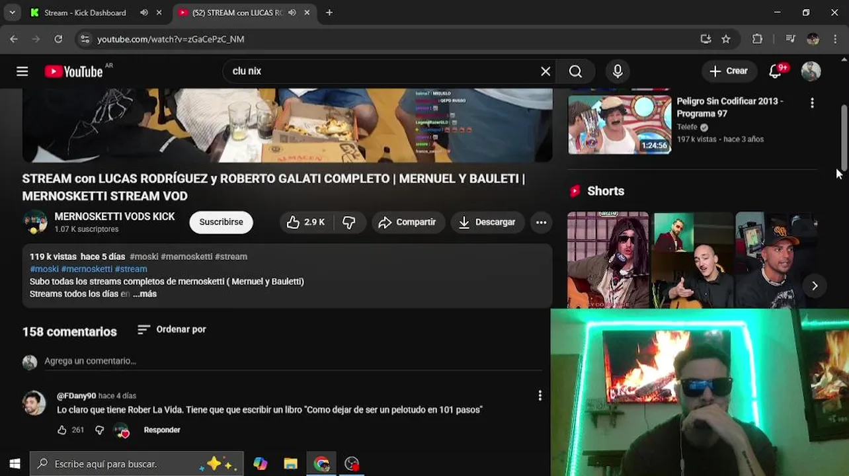Share the video via Compartir
This screenshot has height=476, width=849.
coord(407,222)
